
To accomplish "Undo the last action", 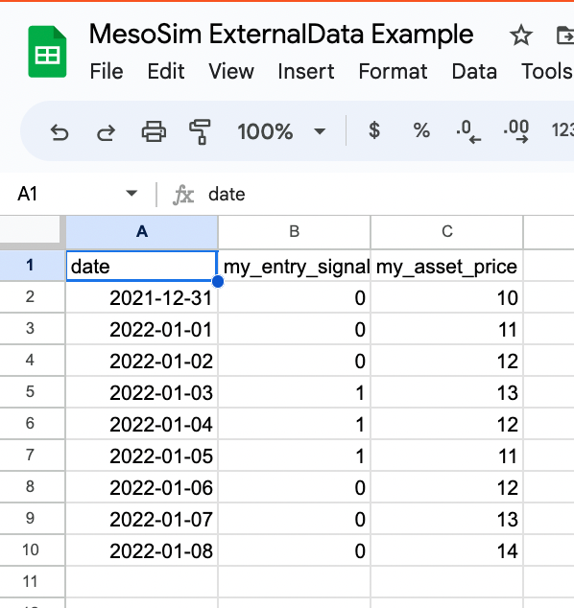I will tap(60, 131).
